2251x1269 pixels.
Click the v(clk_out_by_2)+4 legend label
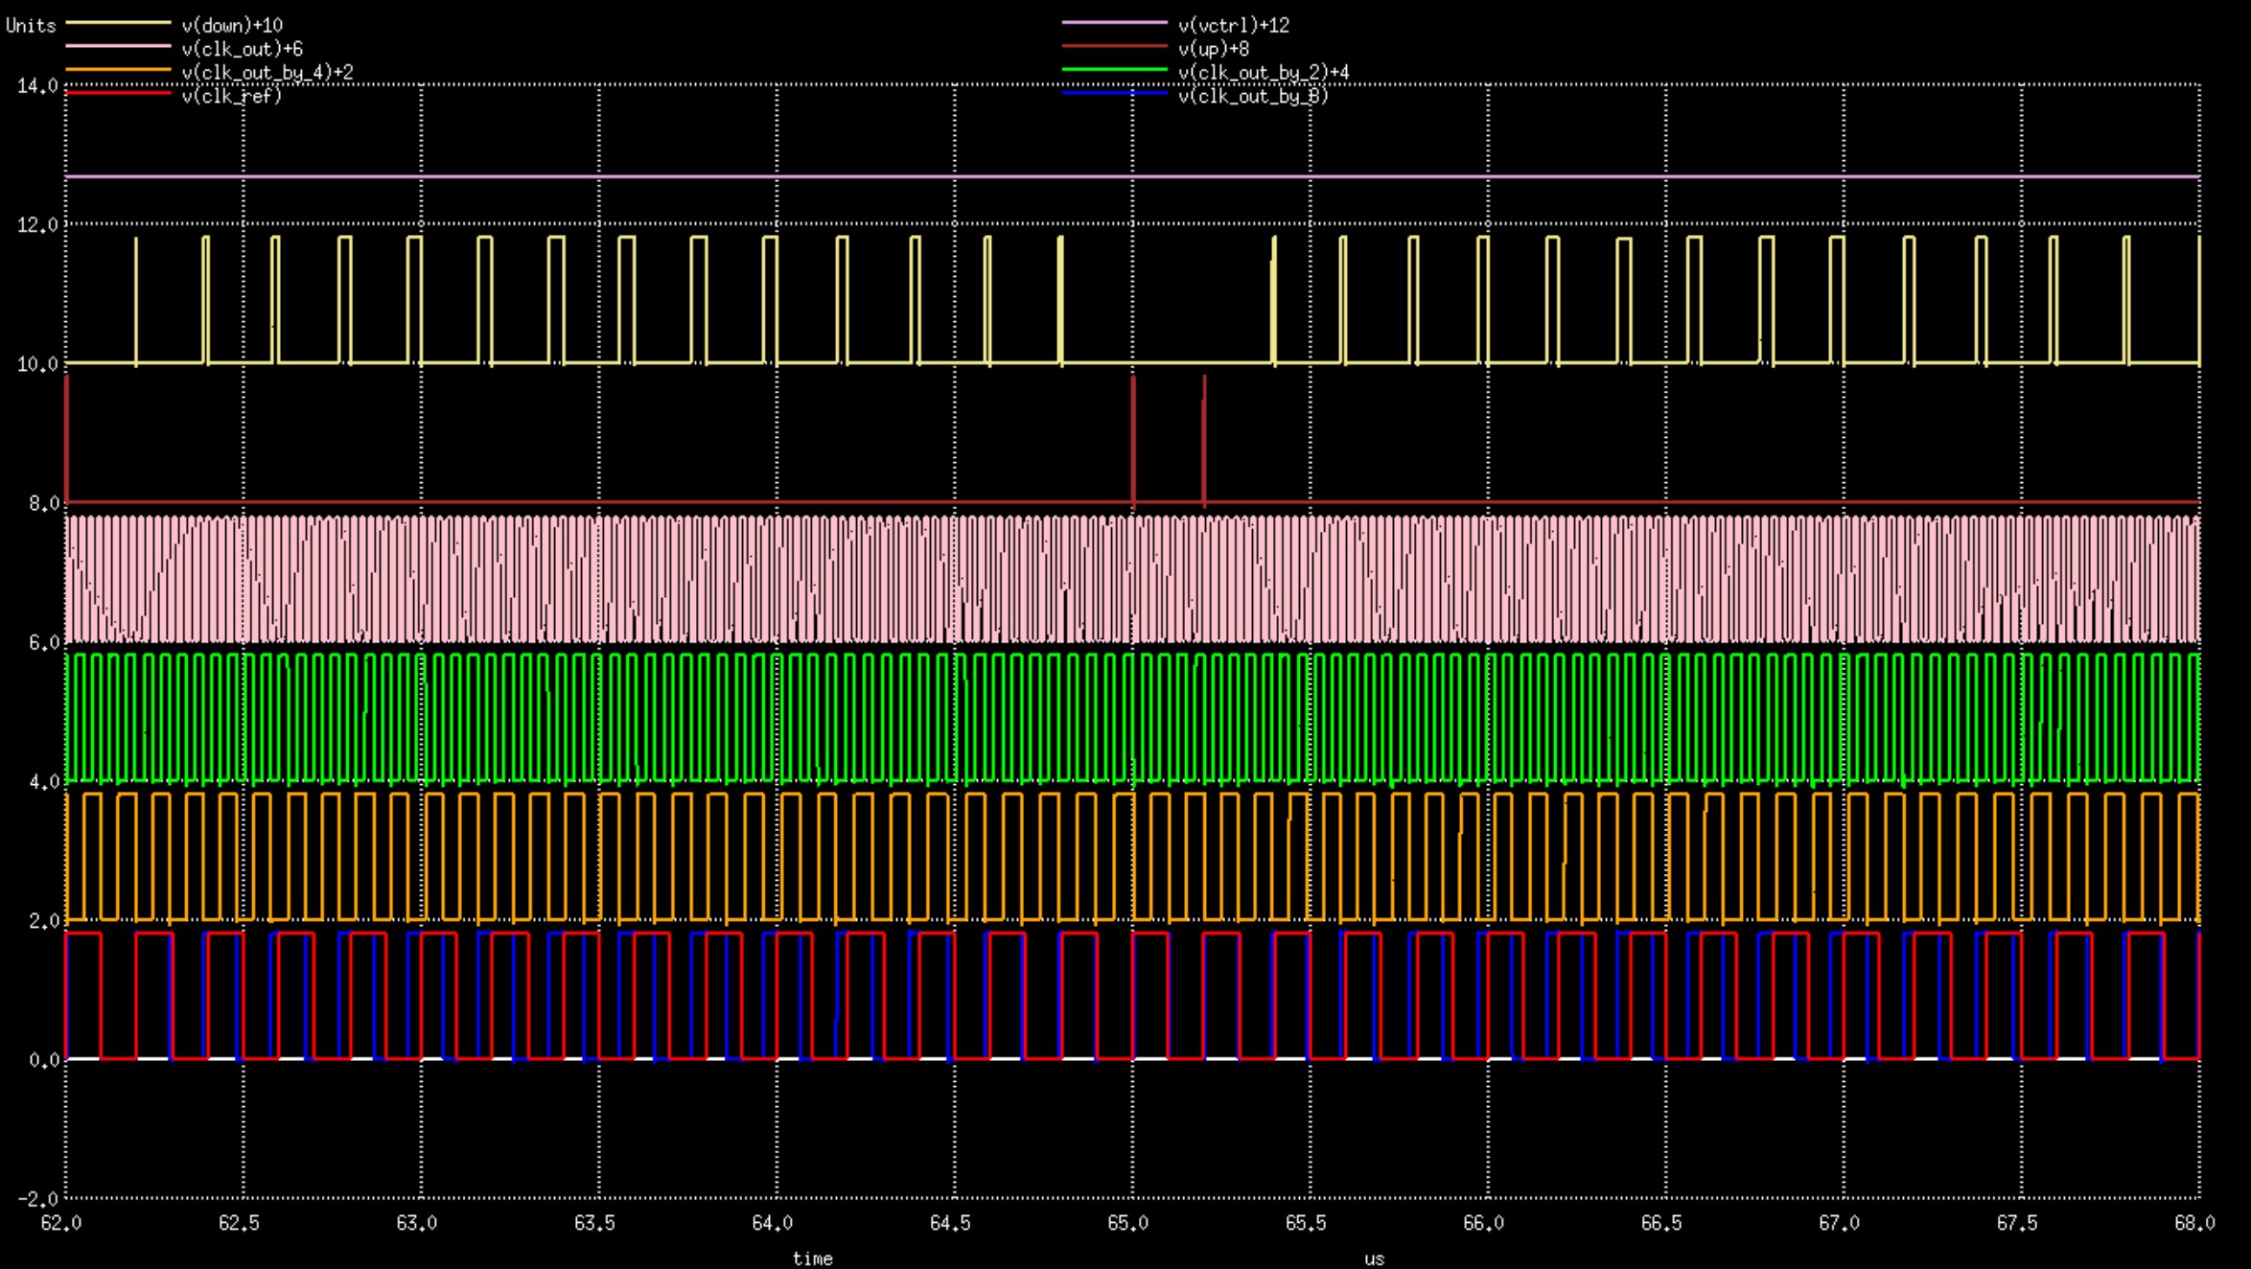click(x=1263, y=73)
